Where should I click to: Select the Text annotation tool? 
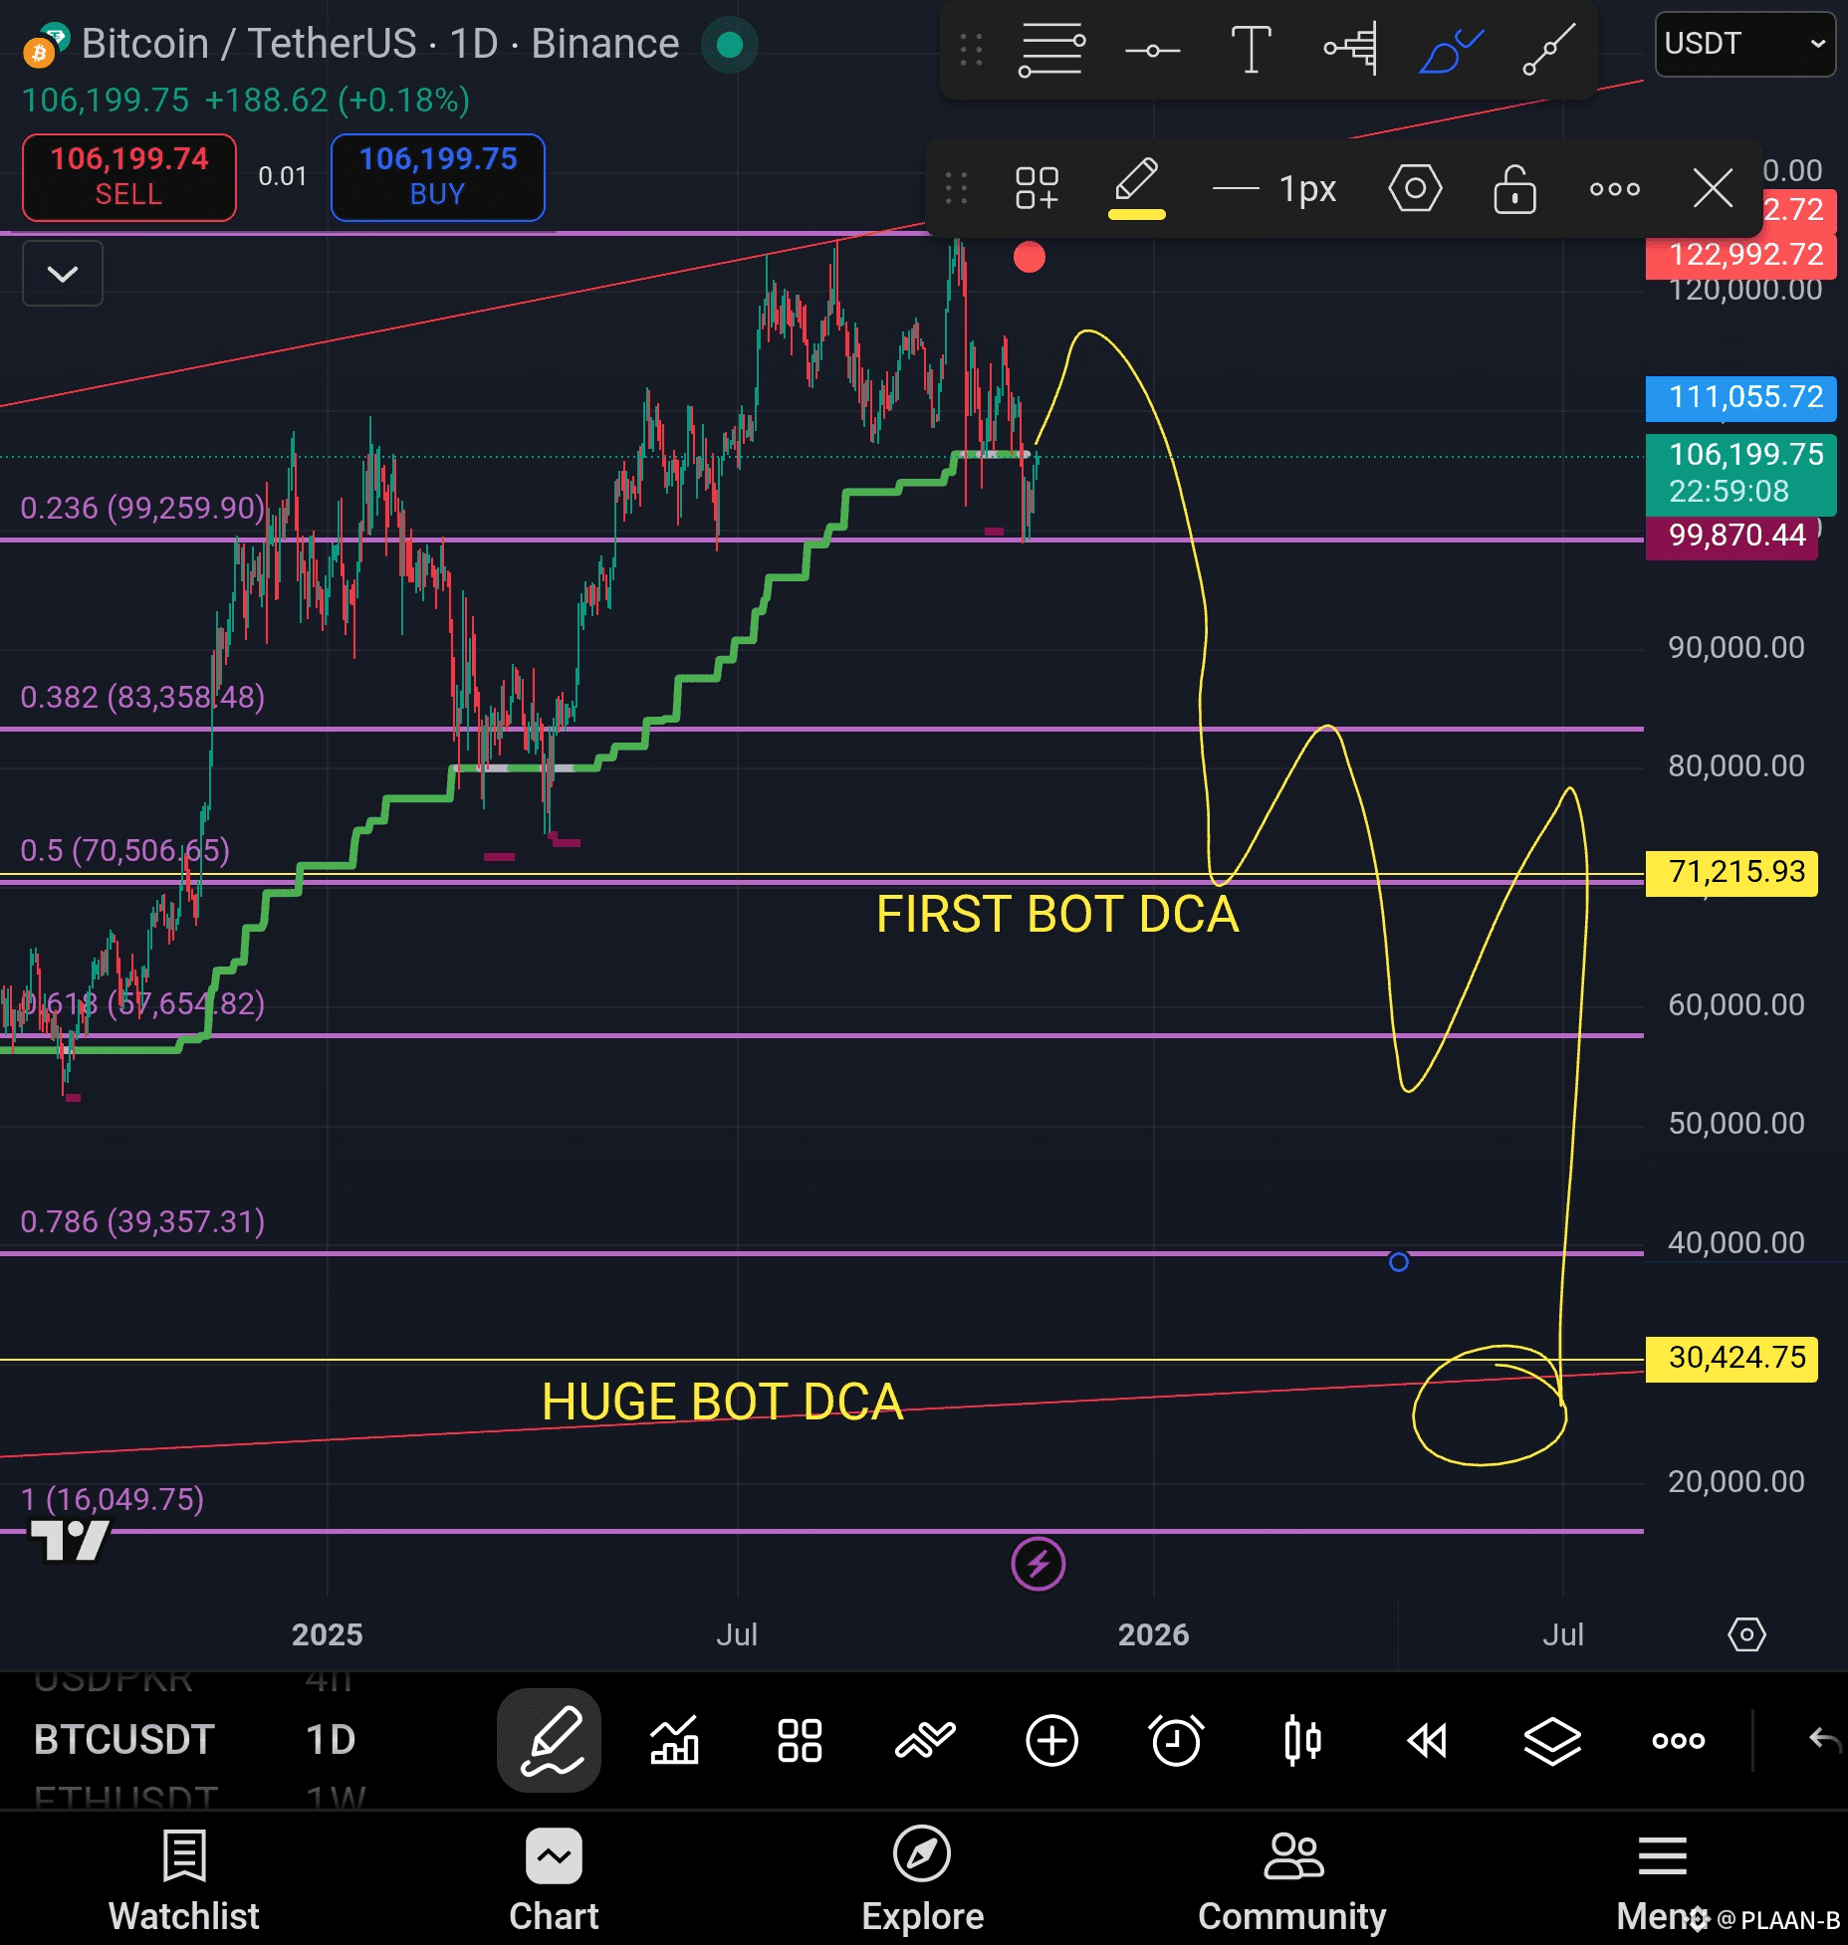(1251, 49)
